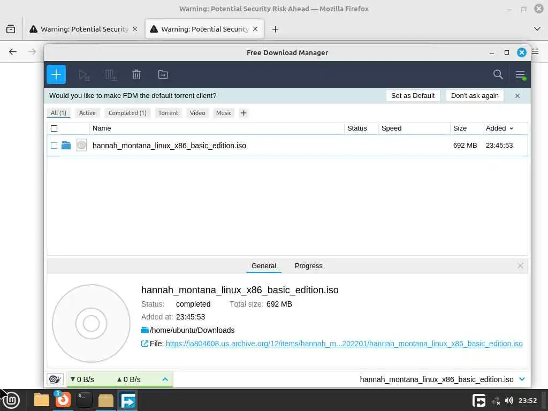This screenshot has height=411, width=548.
Task: Select hannah_montana_linux_x86_basic_edition.iso row name
Action: (169, 146)
